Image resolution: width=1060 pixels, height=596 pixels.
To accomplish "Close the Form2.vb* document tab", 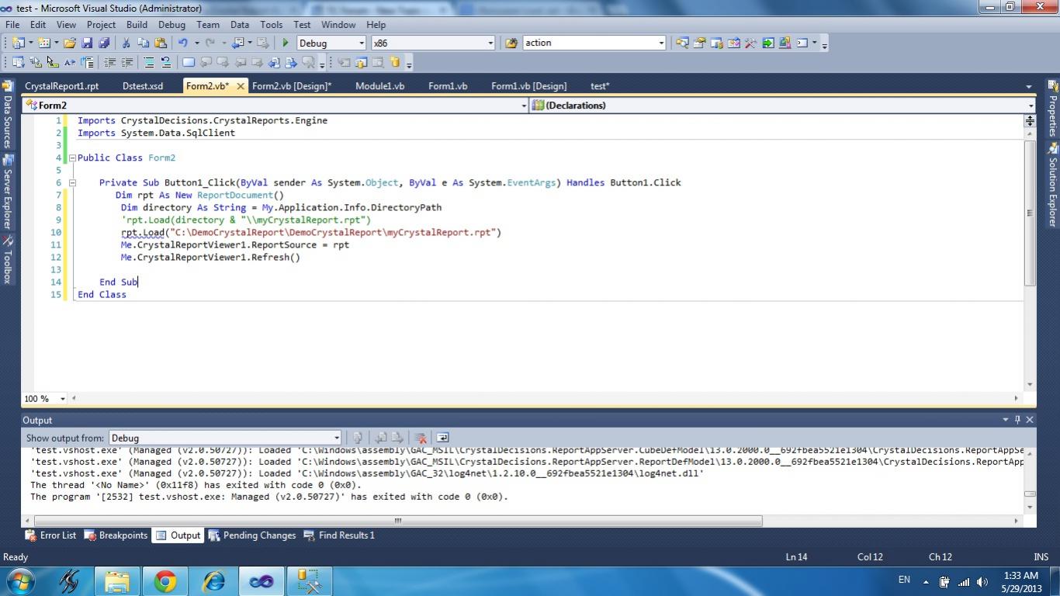I will click(x=241, y=86).
